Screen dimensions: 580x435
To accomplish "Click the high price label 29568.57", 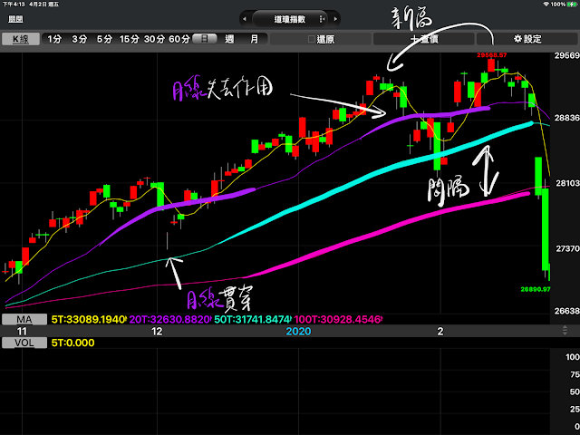I will (491, 55).
